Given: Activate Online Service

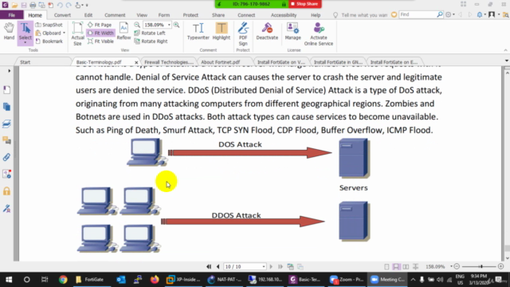Looking at the screenshot, I should (x=319, y=33).
